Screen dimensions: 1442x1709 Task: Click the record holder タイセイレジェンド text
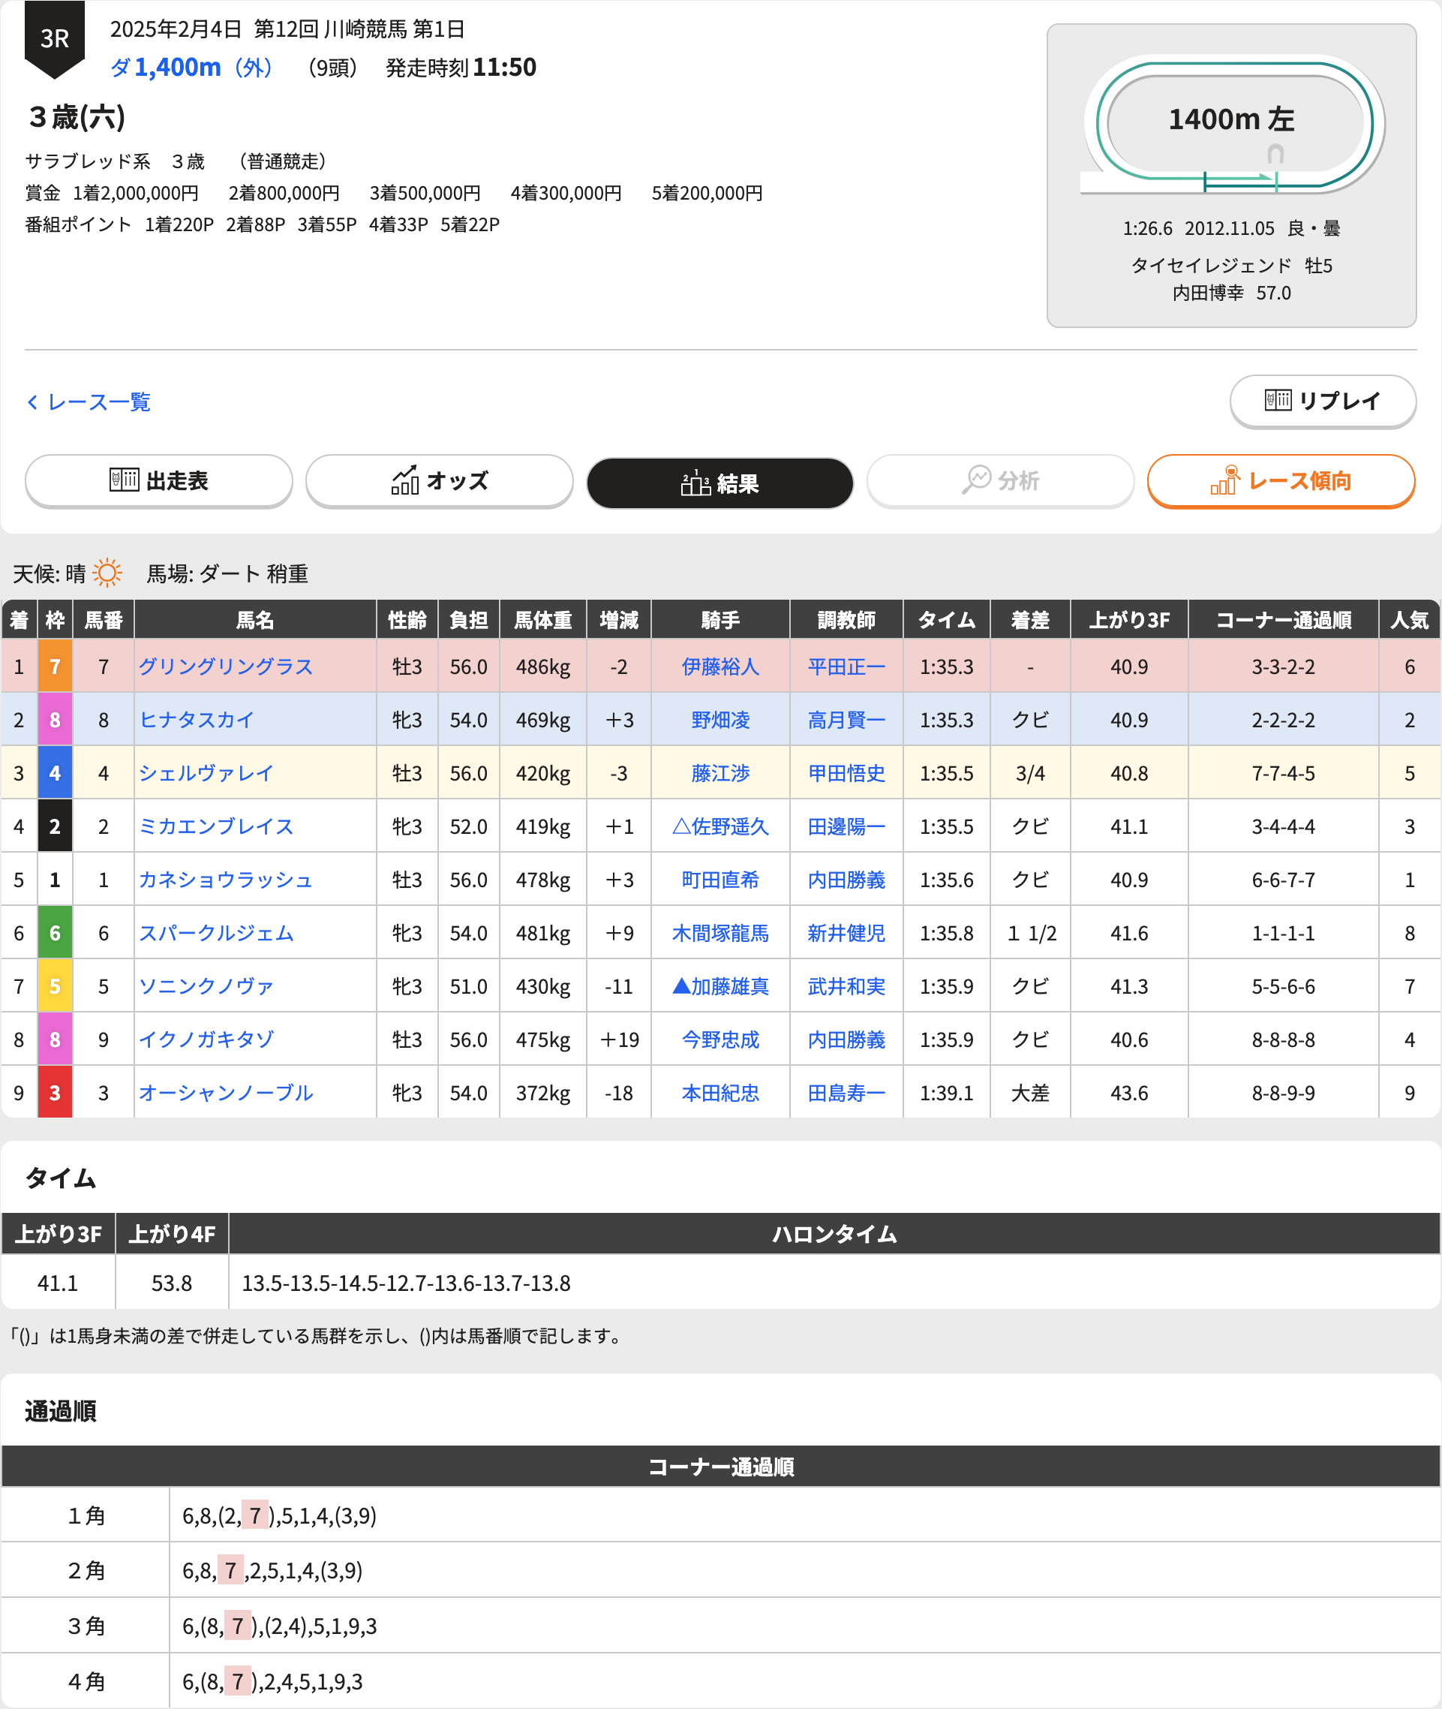(1211, 266)
